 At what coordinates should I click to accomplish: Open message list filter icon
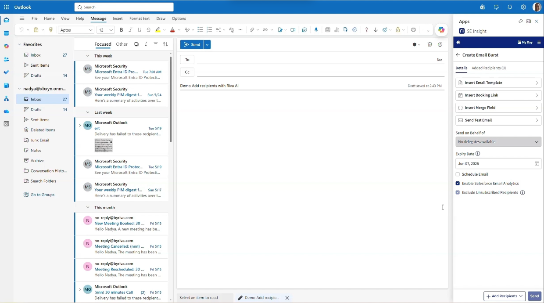coord(156,44)
